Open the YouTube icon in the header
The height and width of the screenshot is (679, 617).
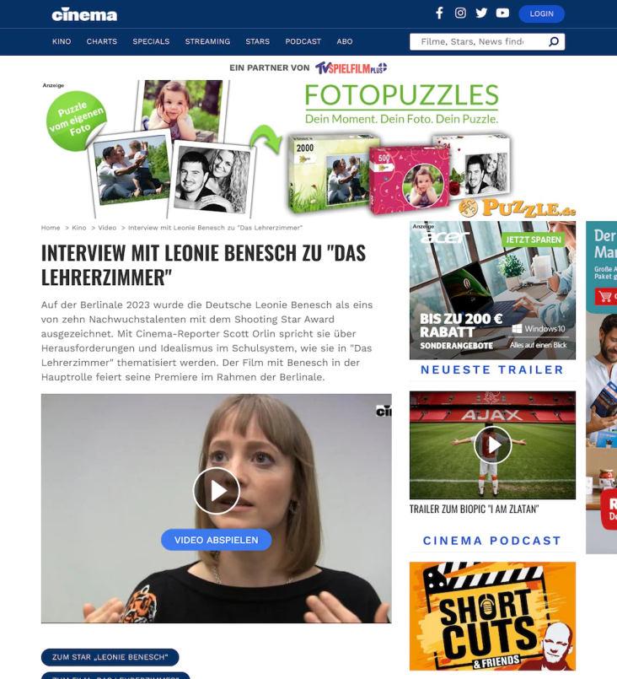502,13
